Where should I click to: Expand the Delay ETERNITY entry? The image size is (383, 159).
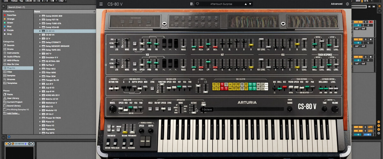[x=40, y=42]
